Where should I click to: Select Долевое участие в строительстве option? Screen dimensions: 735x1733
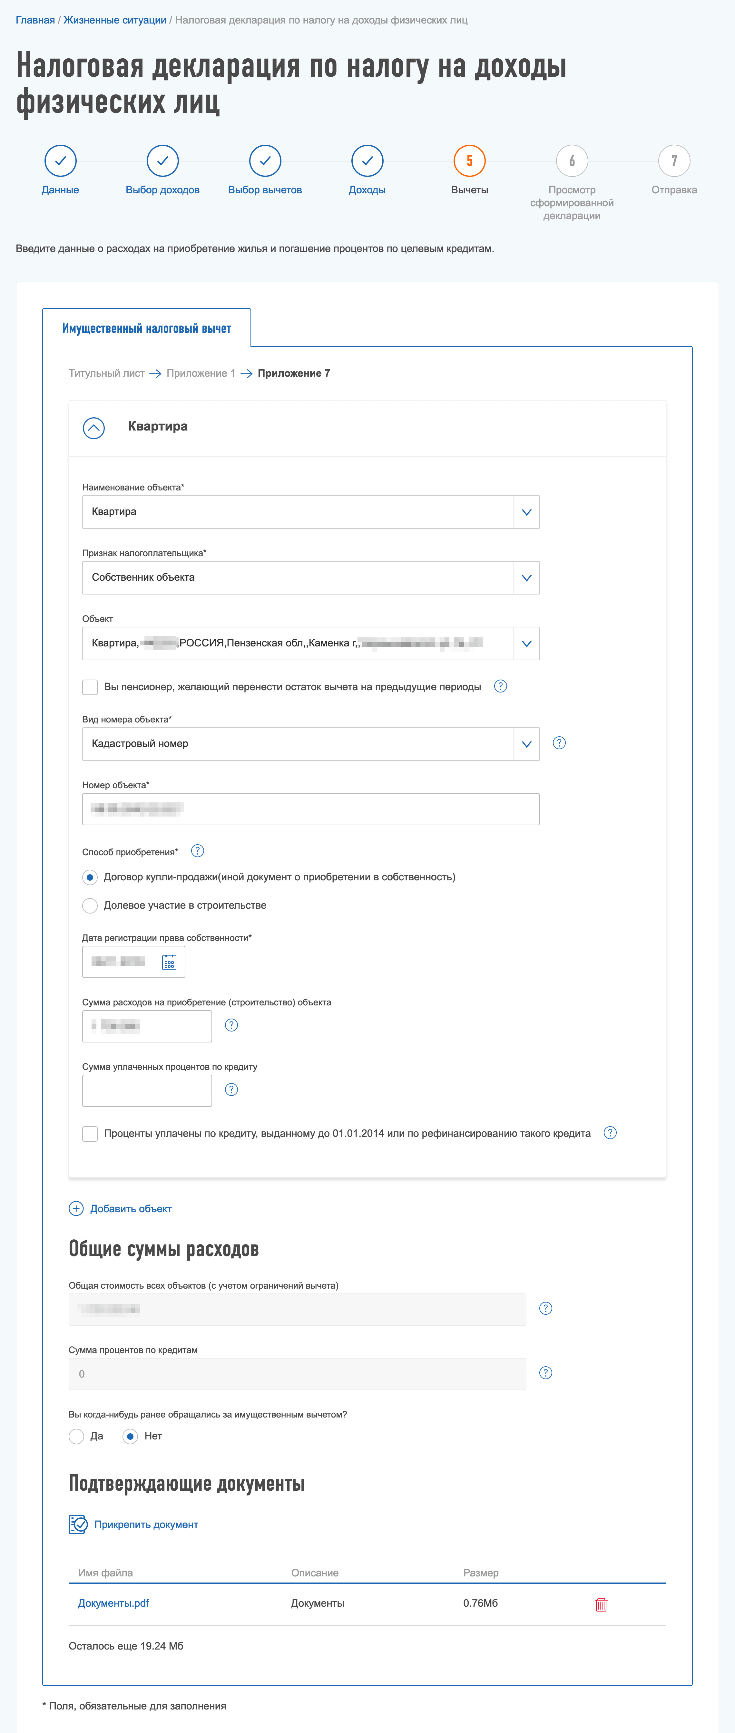[x=90, y=905]
